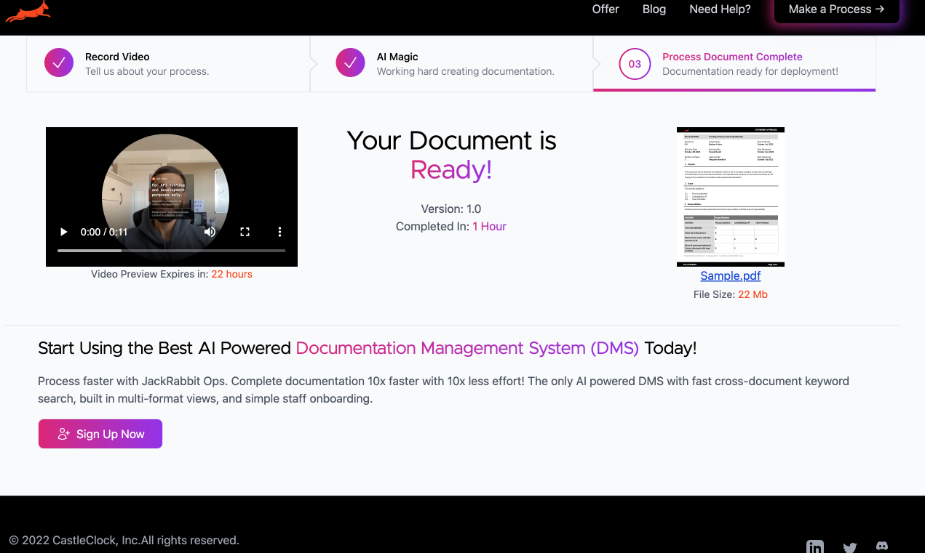Click the '1 Hour' completion text
This screenshot has height=553, width=925.
(489, 227)
